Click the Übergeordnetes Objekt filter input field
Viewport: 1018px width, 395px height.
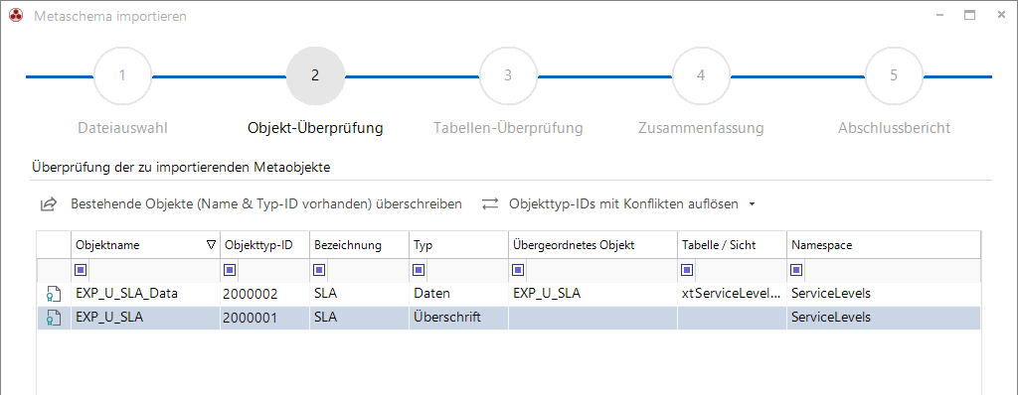tap(601, 270)
